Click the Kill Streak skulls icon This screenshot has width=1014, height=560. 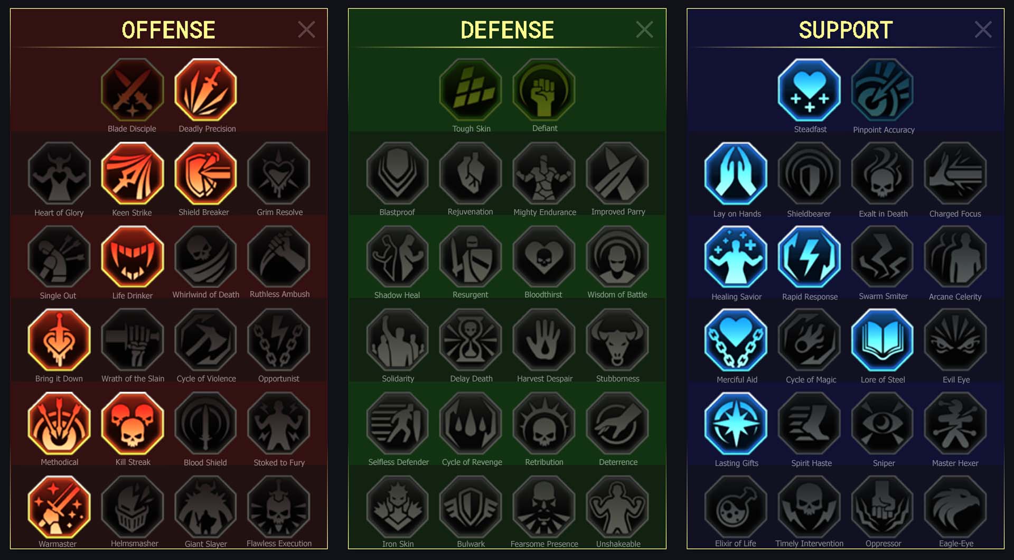(133, 424)
